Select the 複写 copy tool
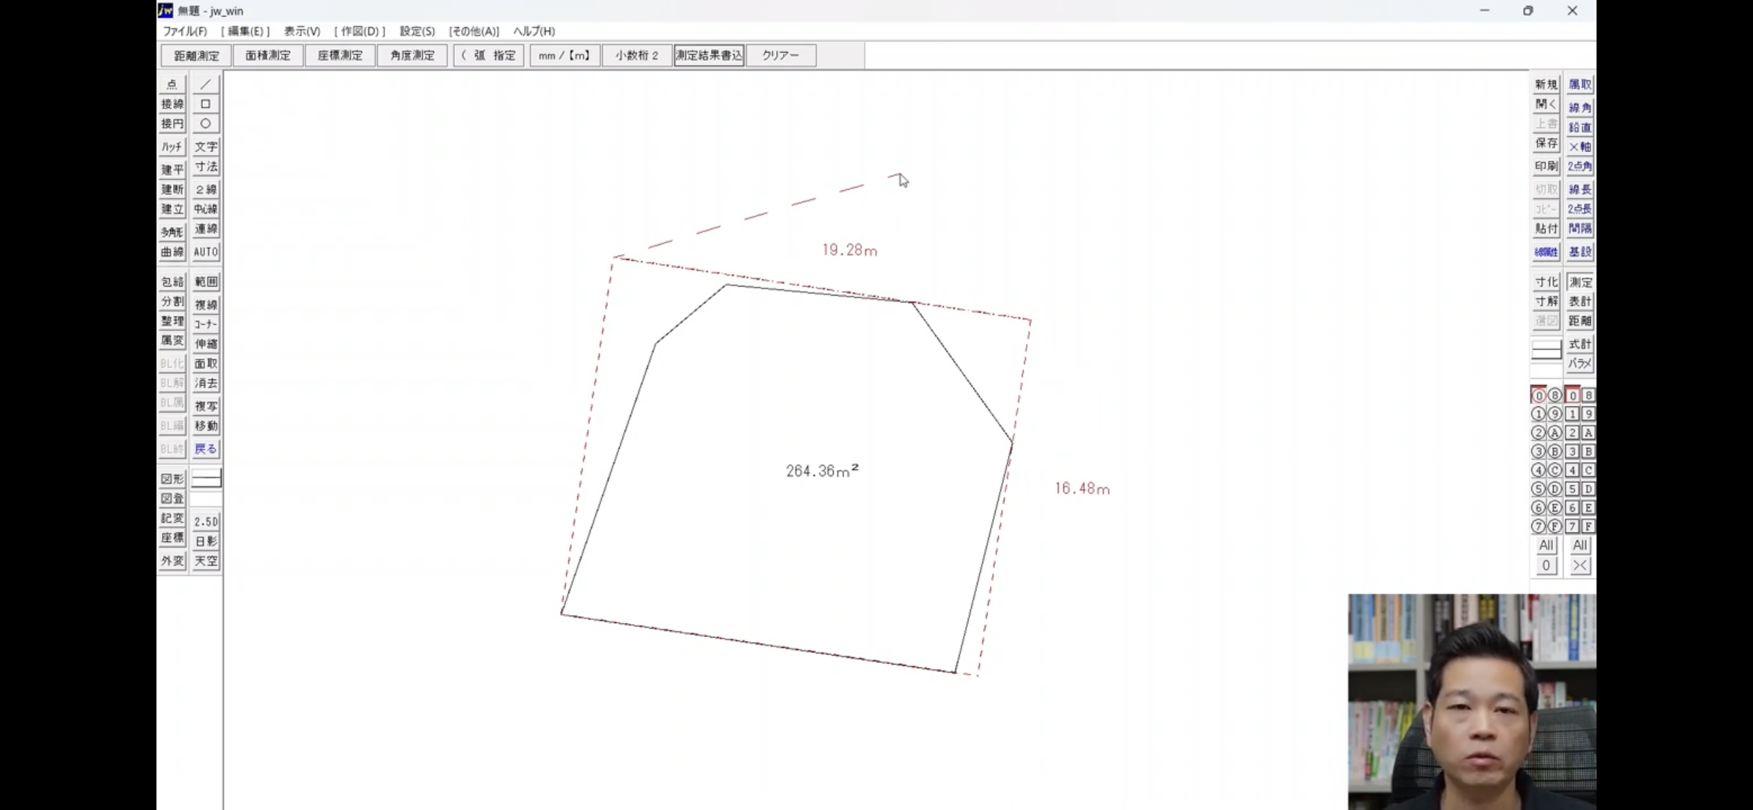This screenshot has width=1753, height=810. click(x=206, y=406)
